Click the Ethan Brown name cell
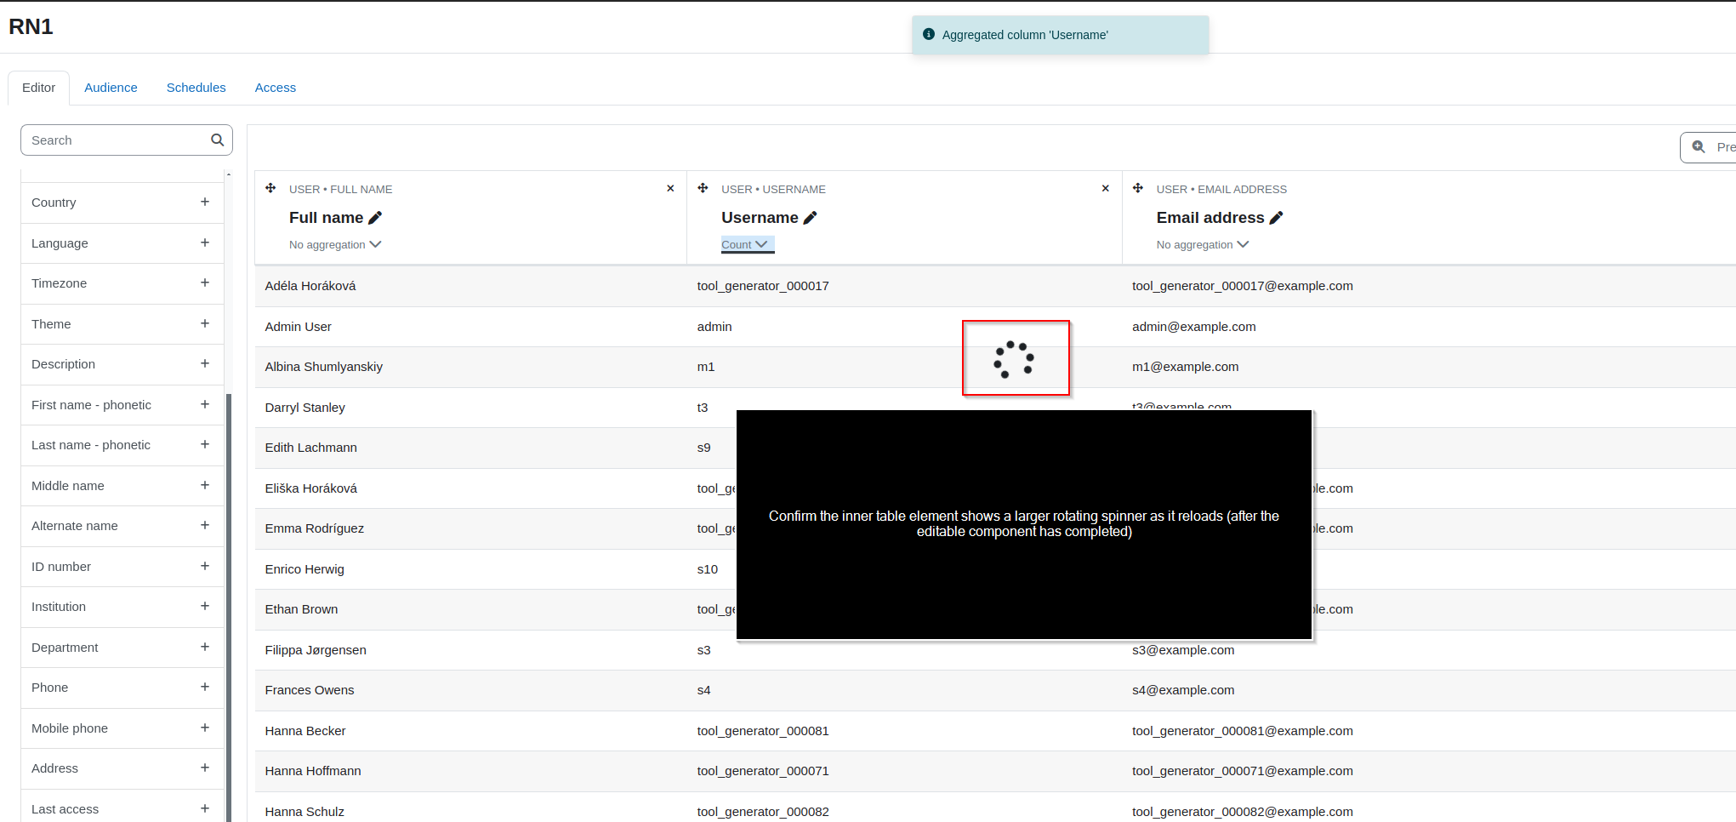 301,609
